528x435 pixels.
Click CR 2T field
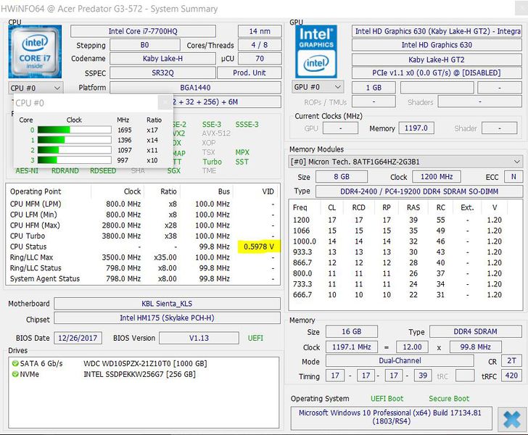(x=511, y=360)
